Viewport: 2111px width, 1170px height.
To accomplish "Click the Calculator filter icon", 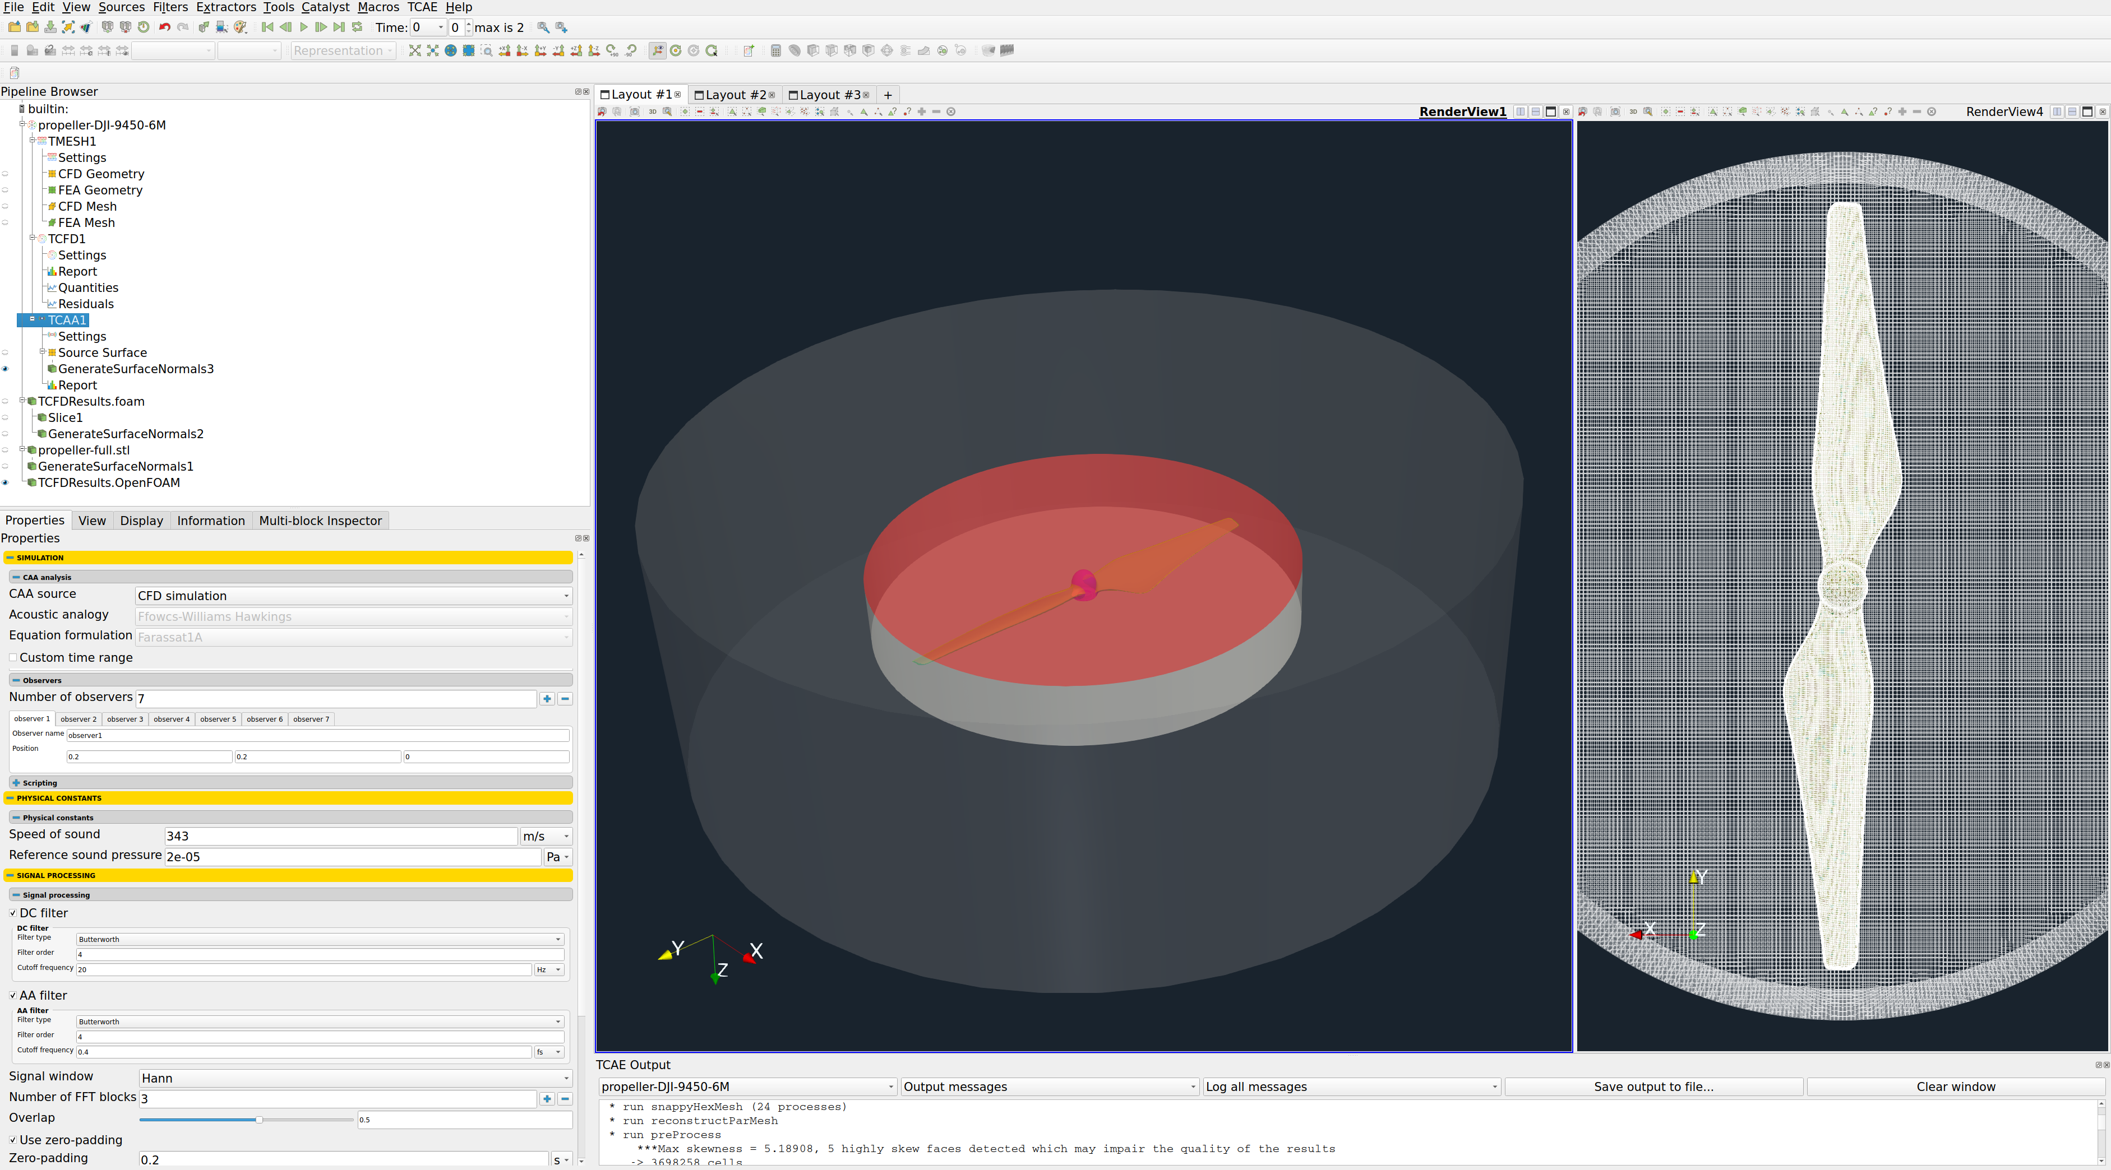I will pos(776,51).
